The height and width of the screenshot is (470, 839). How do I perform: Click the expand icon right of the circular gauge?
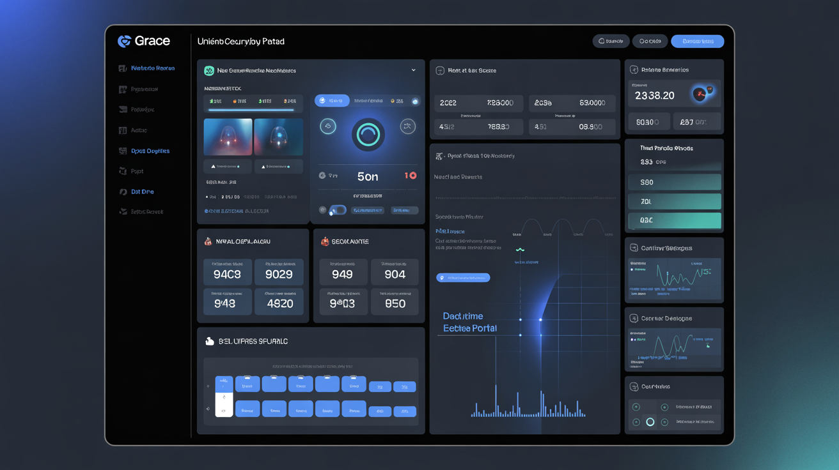[407, 126]
